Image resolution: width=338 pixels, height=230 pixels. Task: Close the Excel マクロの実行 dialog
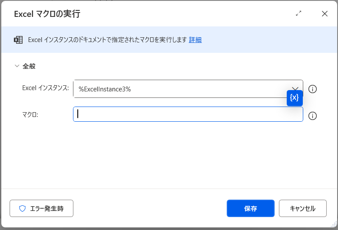(325, 13)
